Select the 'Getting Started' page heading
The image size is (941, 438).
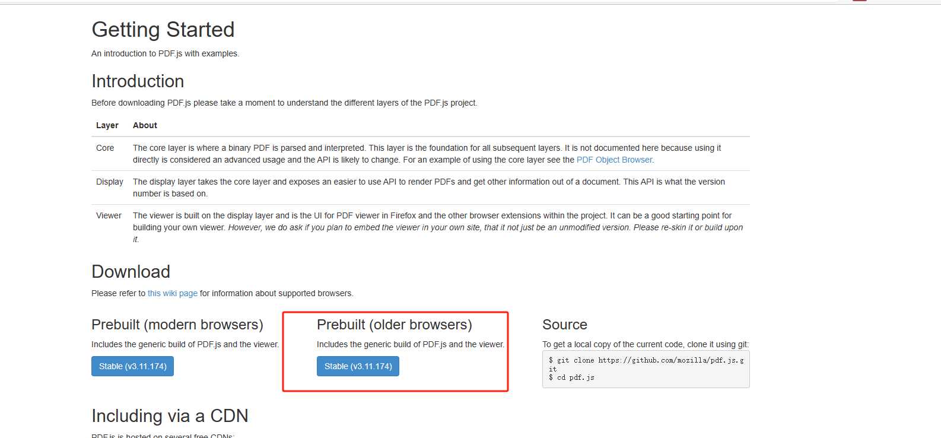(x=163, y=29)
